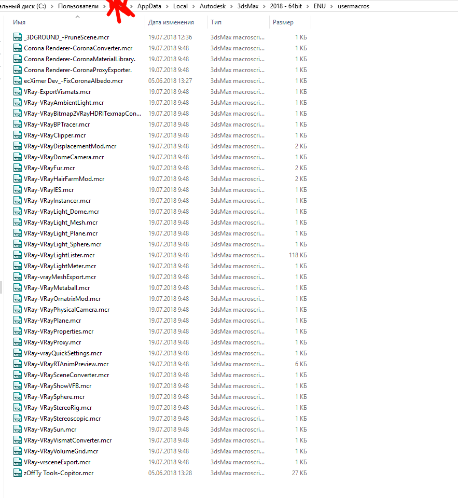The image size is (458, 498).
Task: Select file VRay-VRaySceneConverter.mcr
Action: pyautogui.click(x=66, y=375)
